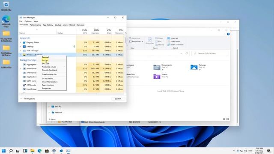The height and width of the screenshot is (154, 274).
Task: Select Create dump file
Action: (x=49, y=74)
